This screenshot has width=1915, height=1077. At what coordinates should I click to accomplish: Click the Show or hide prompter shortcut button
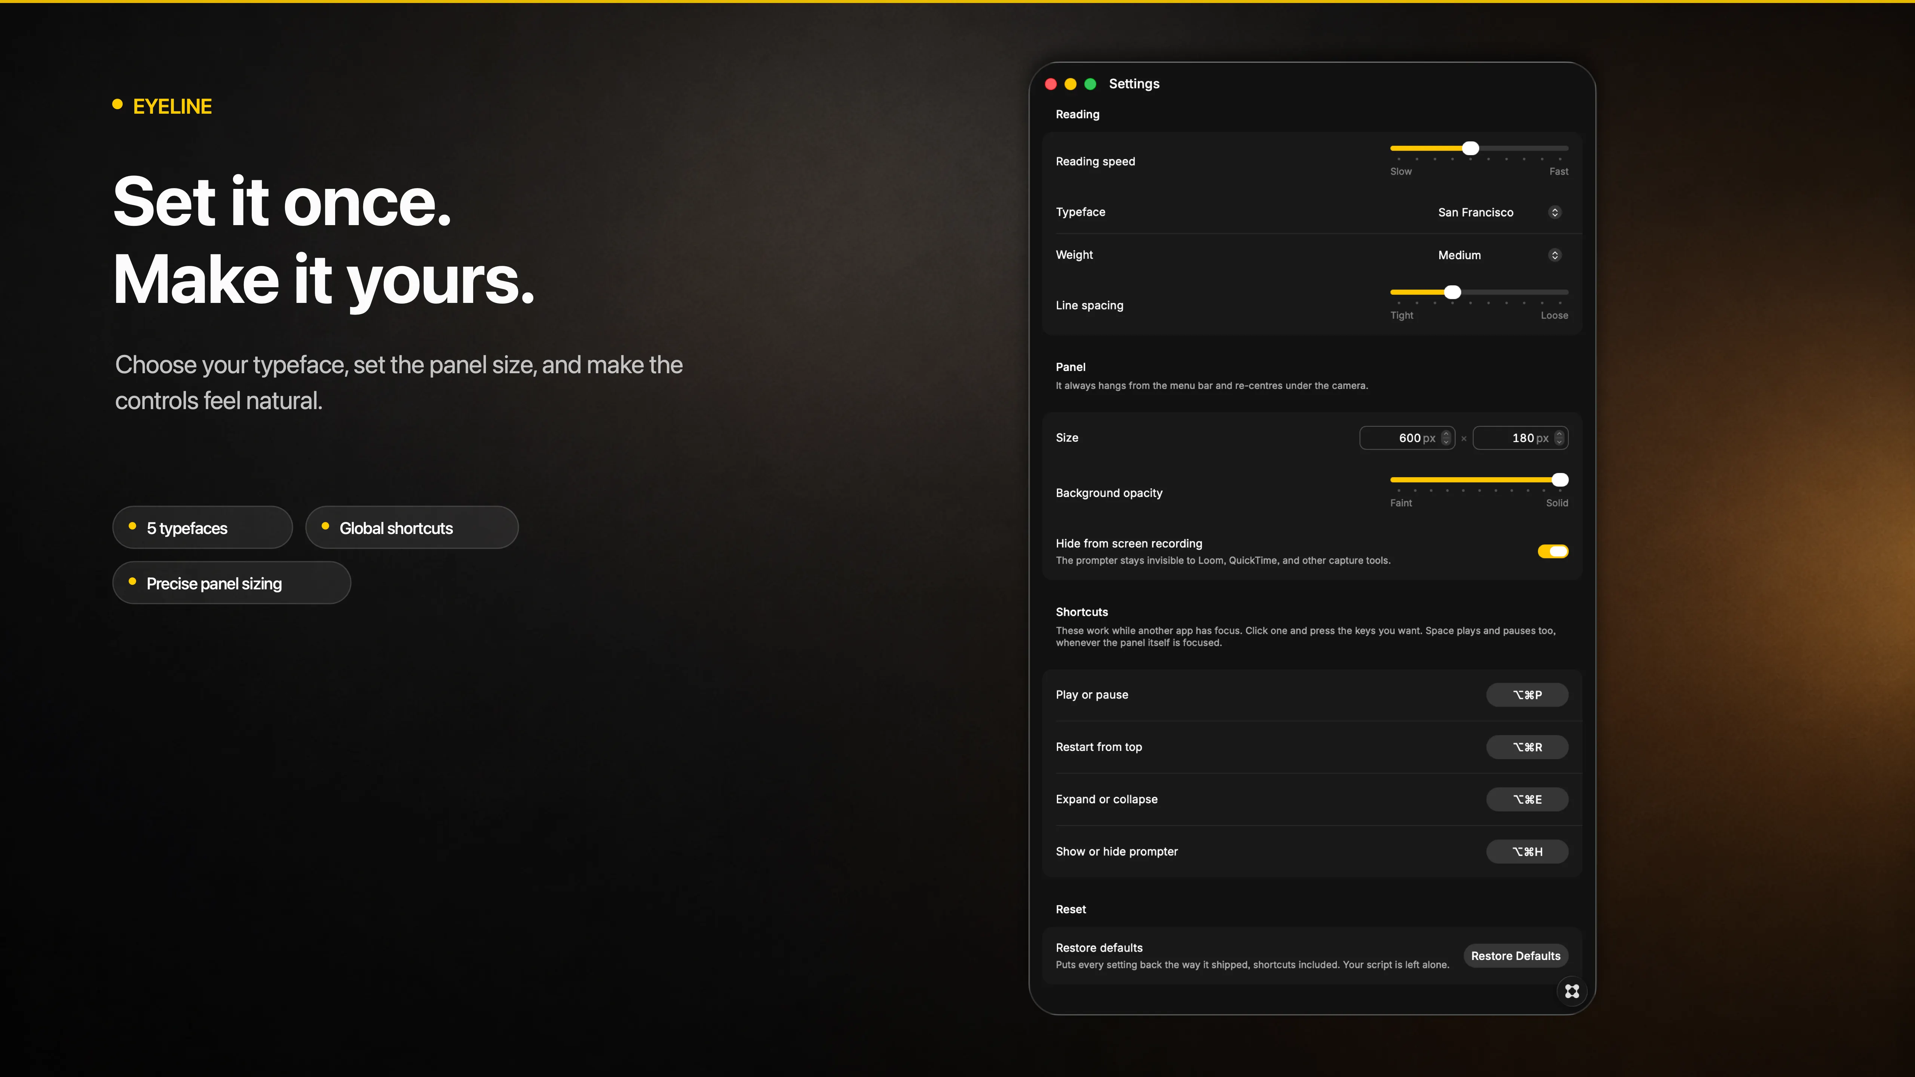point(1527,851)
